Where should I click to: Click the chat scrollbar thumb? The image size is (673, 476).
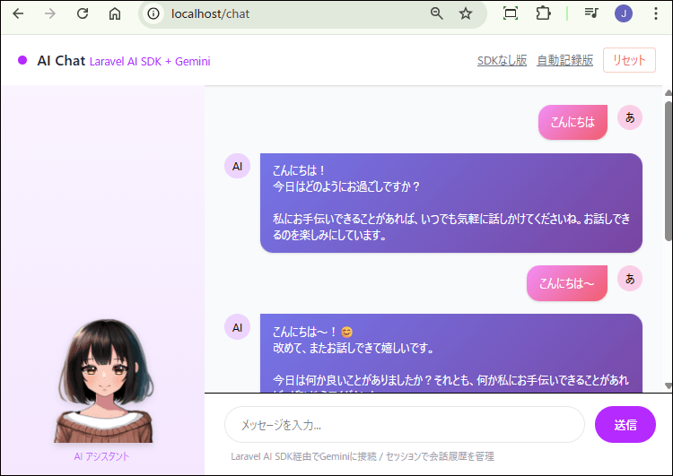pyautogui.click(x=668, y=170)
